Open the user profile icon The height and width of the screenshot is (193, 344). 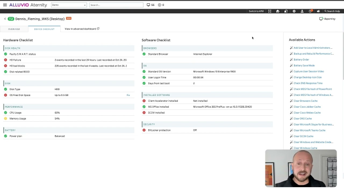point(302,11)
